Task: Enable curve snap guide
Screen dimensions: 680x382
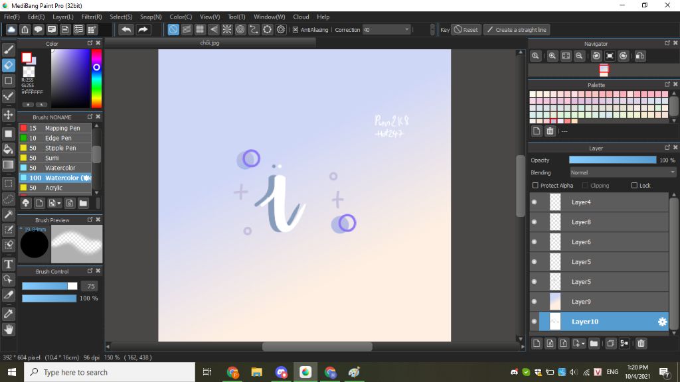Action: point(254,29)
